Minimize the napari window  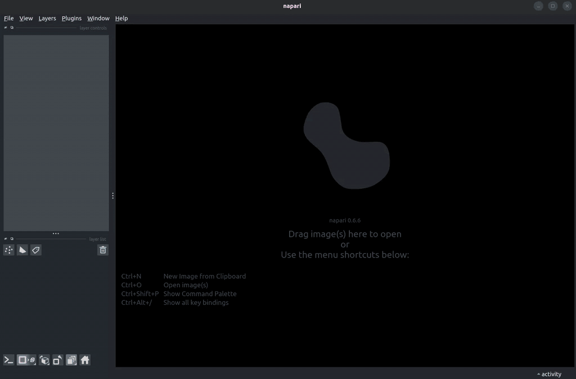(538, 6)
